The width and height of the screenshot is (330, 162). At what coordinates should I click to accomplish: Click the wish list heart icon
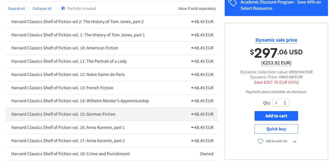(x=260, y=141)
